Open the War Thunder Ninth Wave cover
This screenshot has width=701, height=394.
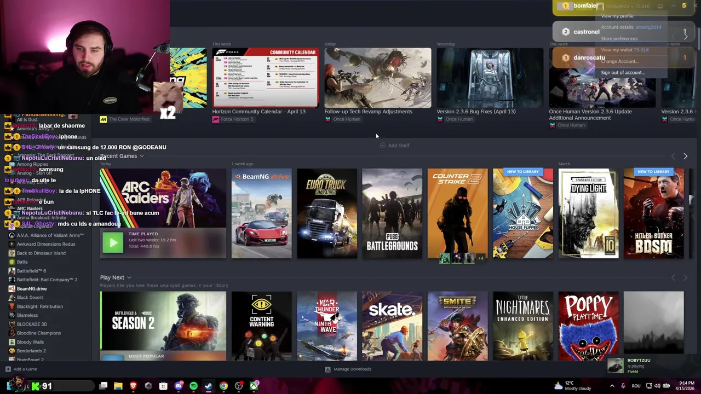(x=326, y=326)
